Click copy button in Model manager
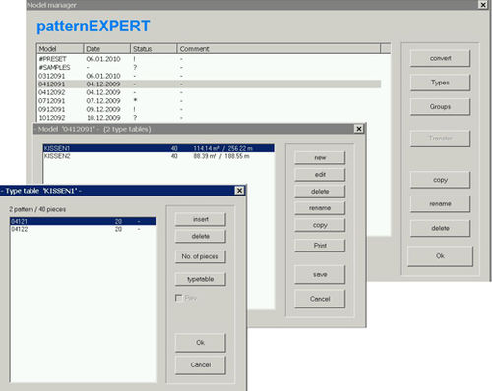The image size is (492, 391). [440, 180]
